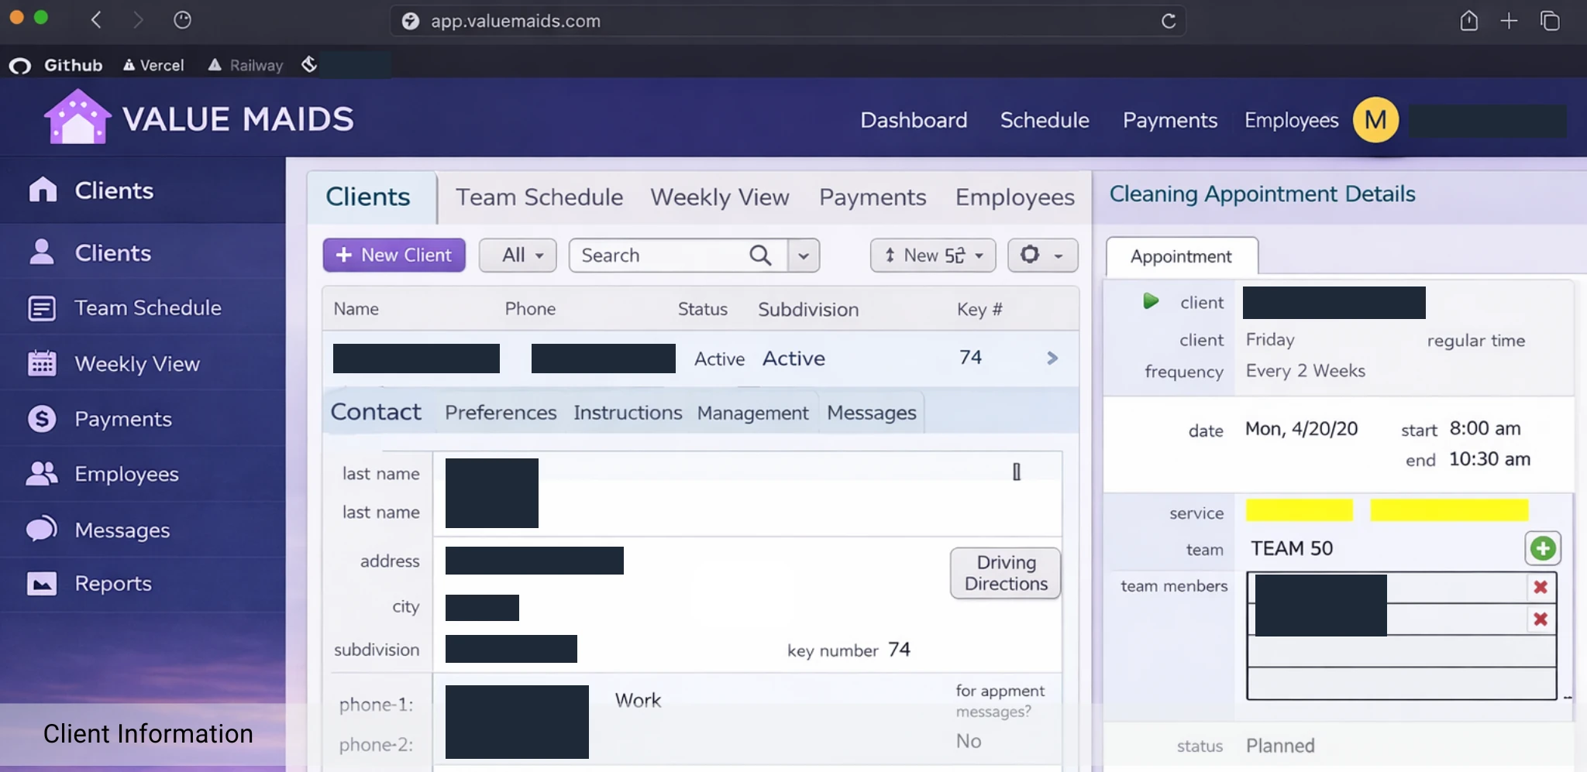Click the Value Maids house logo

point(77,117)
